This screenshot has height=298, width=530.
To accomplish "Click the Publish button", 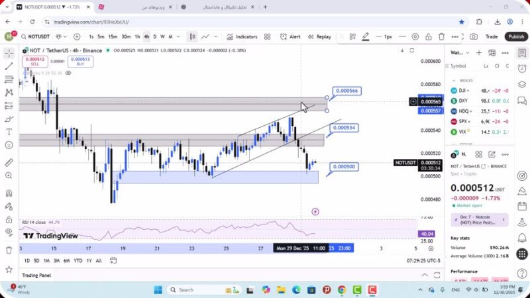I will click(x=516, y=37).
